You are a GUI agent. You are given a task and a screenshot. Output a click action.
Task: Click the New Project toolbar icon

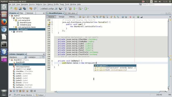[x=16, y=9]
